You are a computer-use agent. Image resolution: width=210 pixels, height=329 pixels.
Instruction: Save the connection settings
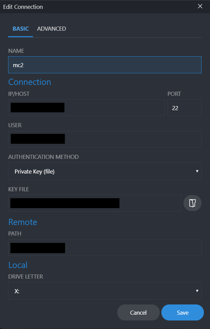coord(182,312)
